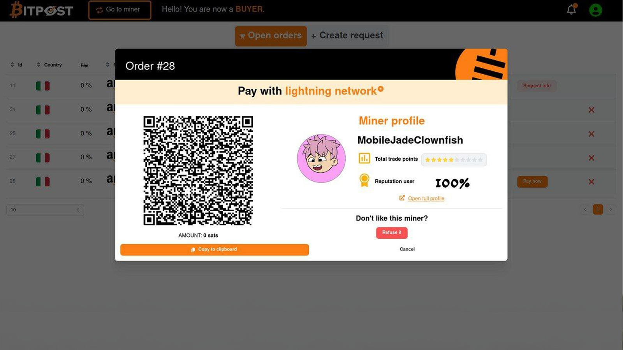The width and height of the screenshot is (623, 350).
Task: Click the Italy flag in row 25
Action: (43, 134)
